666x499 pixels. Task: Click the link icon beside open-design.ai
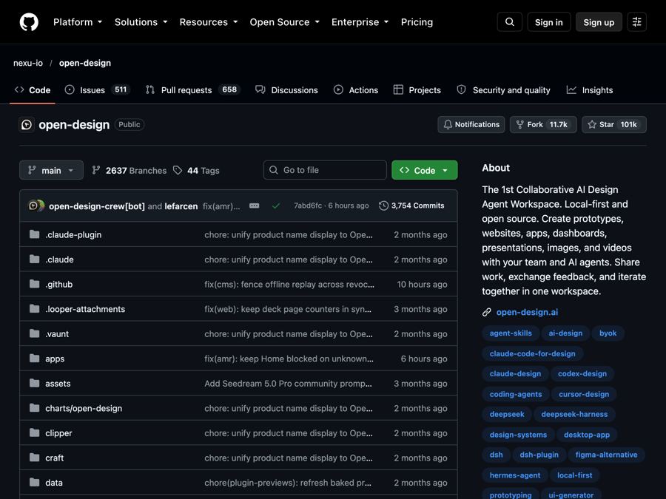(487, 312)
